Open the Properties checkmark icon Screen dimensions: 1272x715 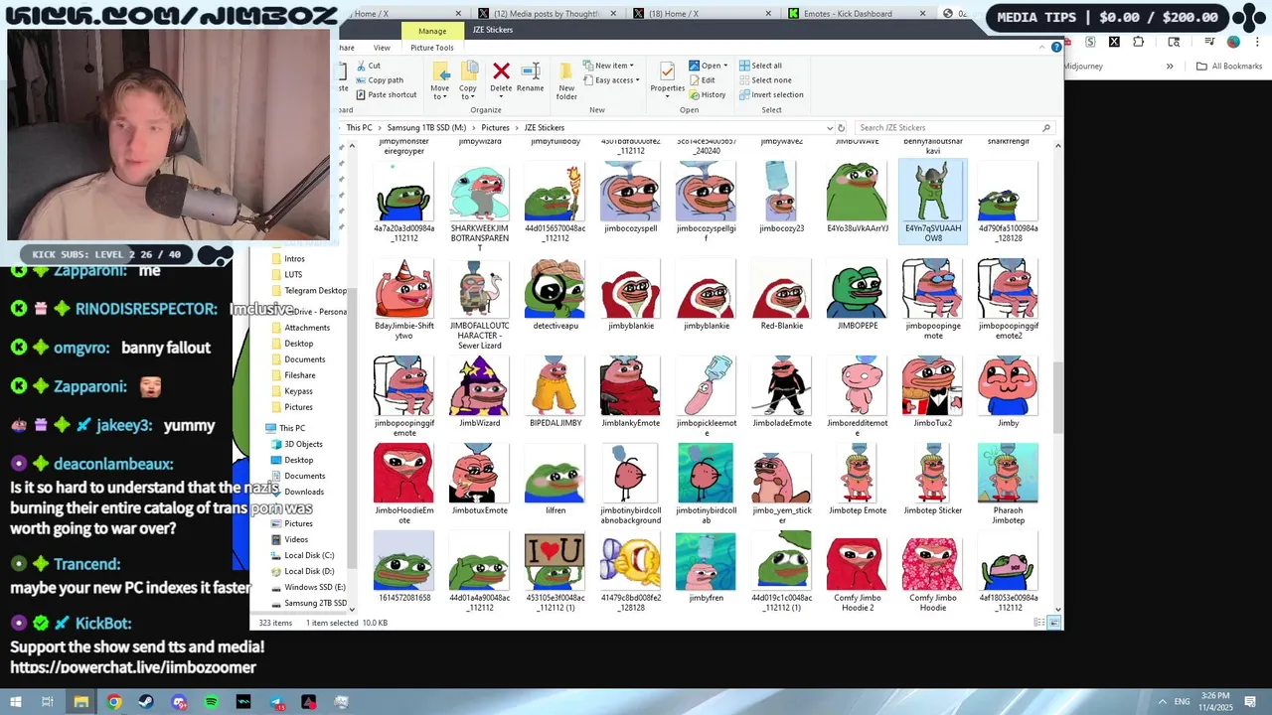(667, 71)
